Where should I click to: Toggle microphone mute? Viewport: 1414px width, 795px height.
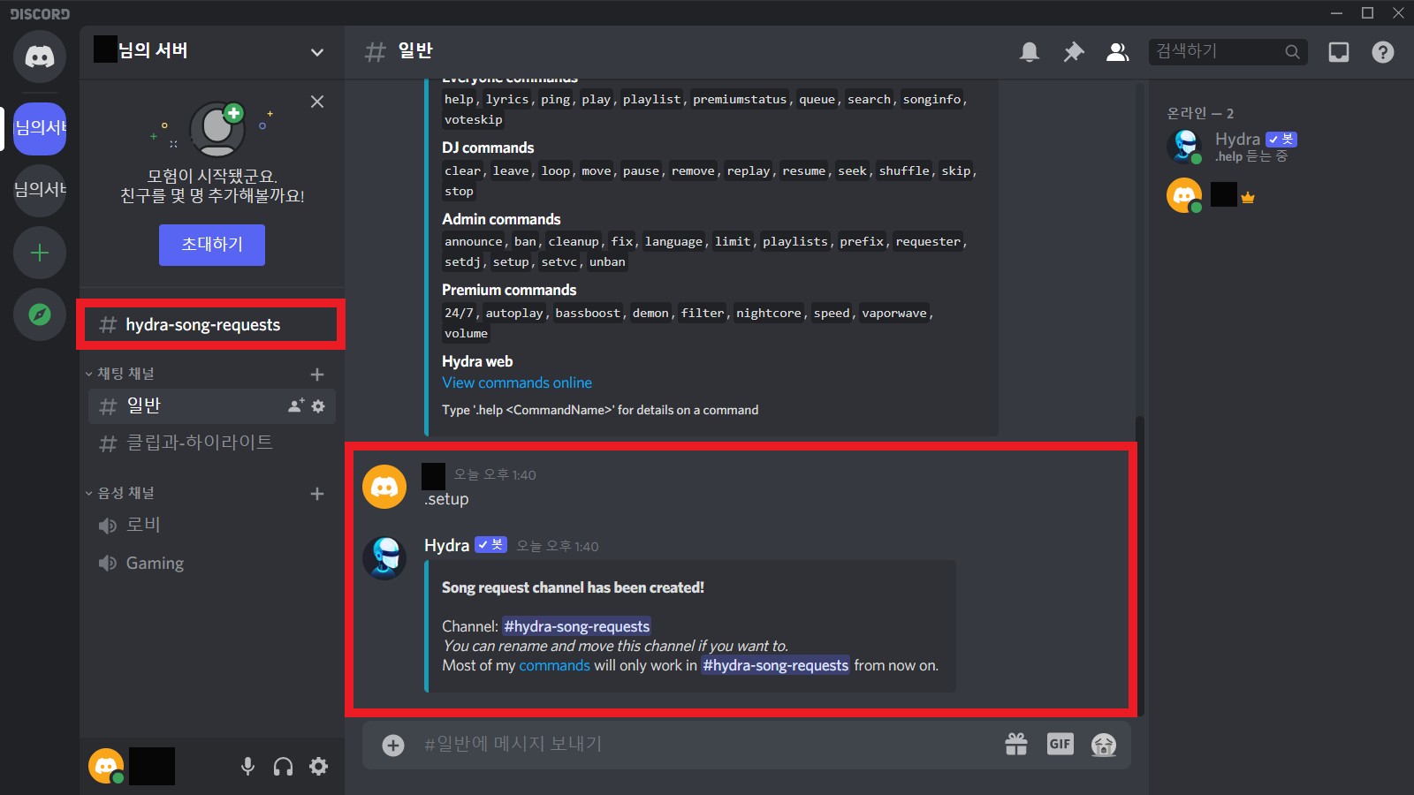coord(248,767)
